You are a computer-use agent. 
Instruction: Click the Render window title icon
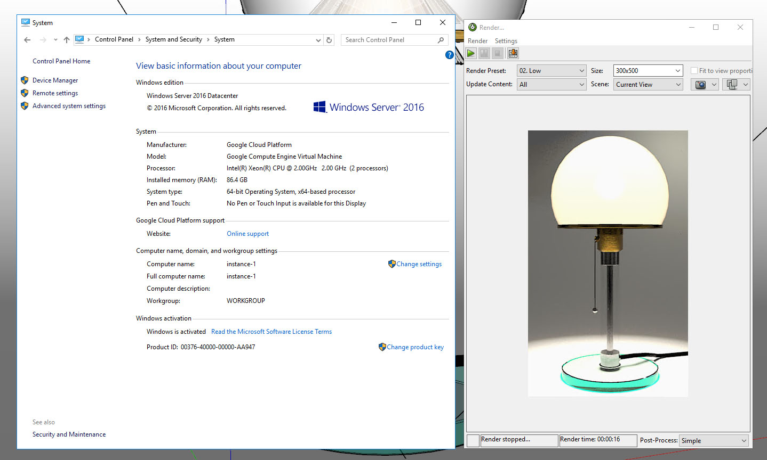(x=473, y=27)
